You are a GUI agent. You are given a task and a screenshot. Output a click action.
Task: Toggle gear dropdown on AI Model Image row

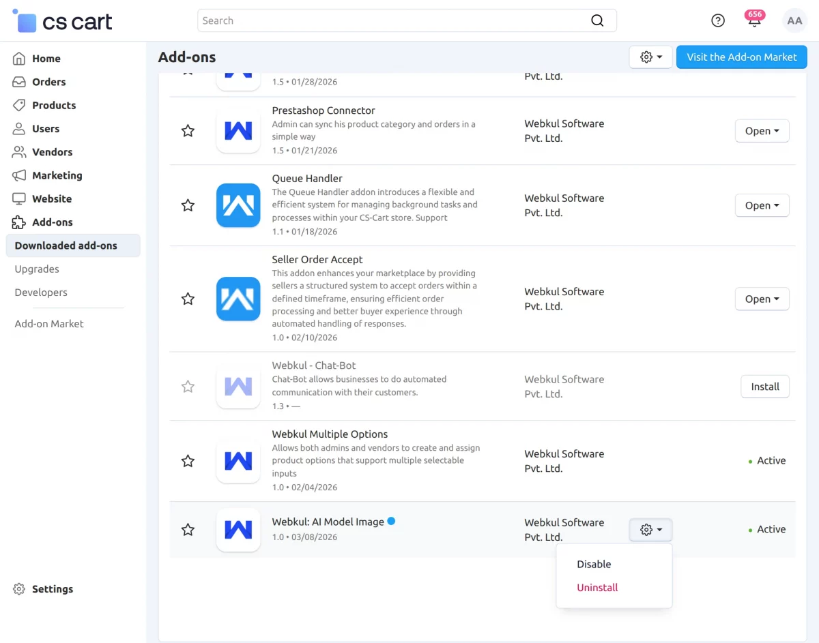650,530
